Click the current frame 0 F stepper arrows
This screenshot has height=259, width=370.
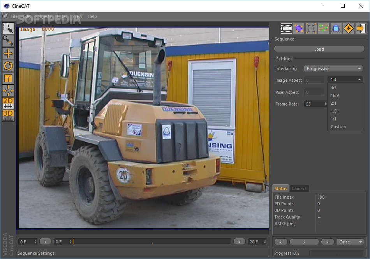70,242
